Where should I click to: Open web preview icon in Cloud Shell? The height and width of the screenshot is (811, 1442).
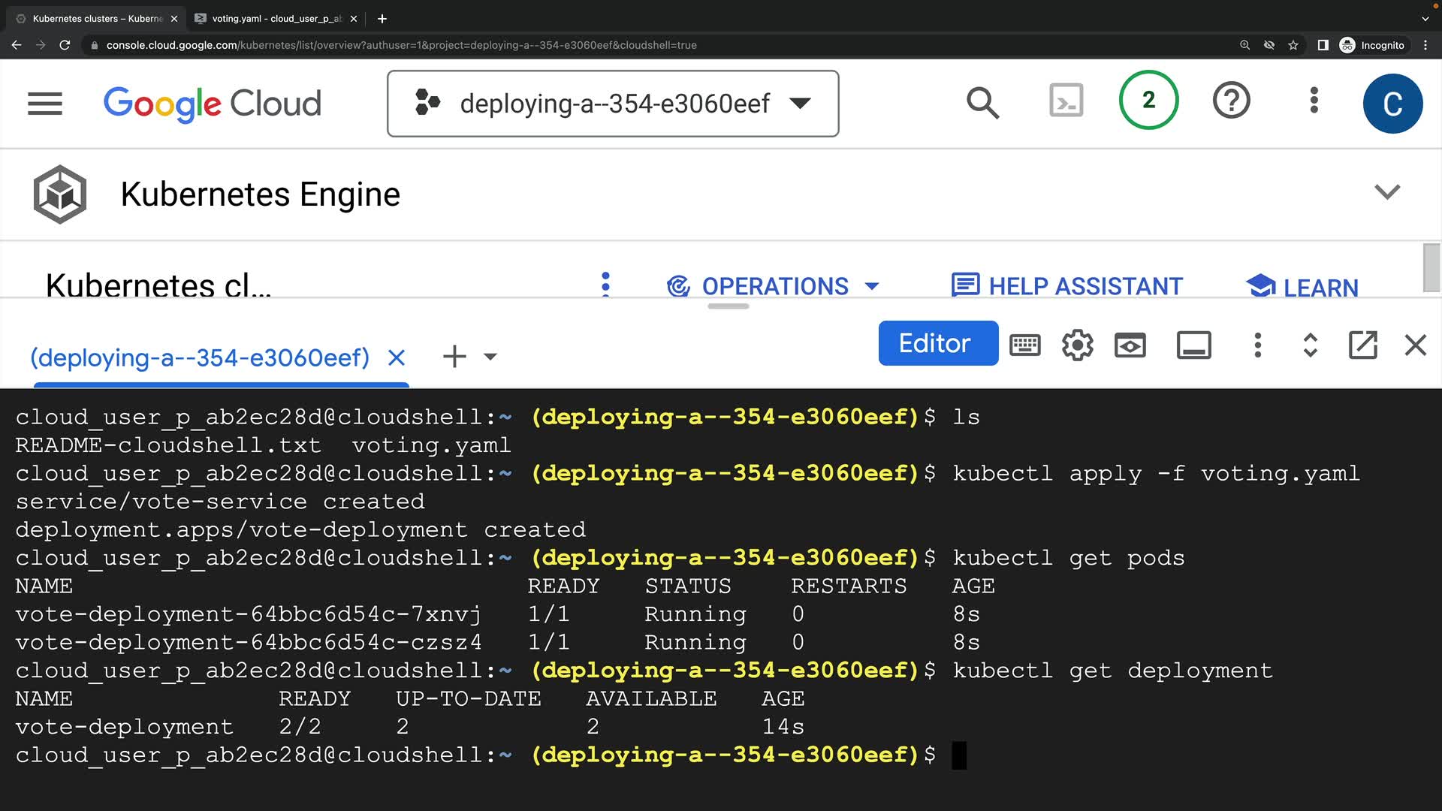tap(1130, 345)
